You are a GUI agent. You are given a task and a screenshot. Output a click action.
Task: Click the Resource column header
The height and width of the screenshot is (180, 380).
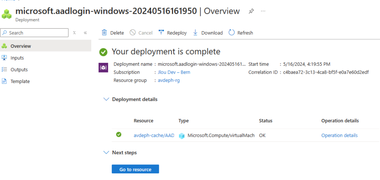tap(144, 121)
